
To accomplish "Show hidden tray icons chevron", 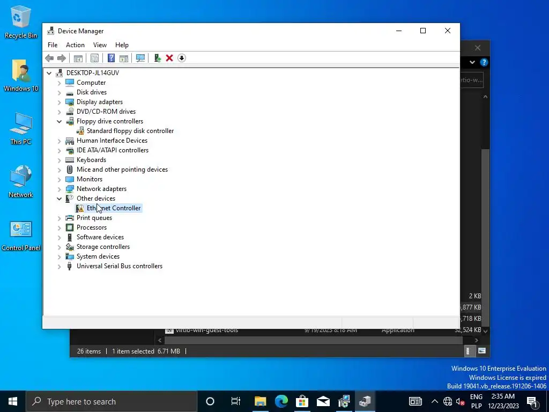I will pos(434,401).
